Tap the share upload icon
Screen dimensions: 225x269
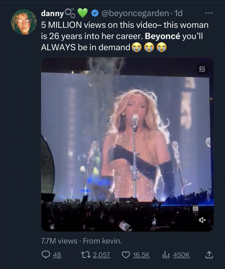pos(208,255)
